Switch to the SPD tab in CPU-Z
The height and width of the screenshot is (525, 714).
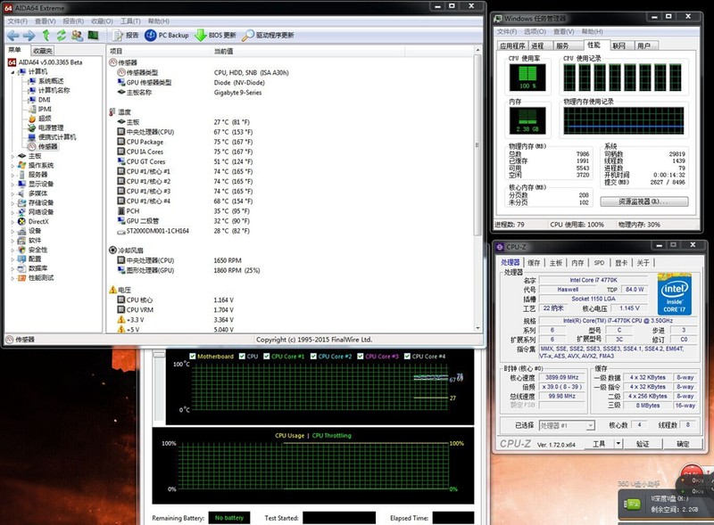(599, 263)
